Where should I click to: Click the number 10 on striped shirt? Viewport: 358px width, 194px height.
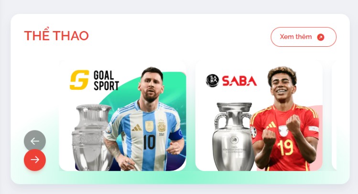[x=149, y=142]
